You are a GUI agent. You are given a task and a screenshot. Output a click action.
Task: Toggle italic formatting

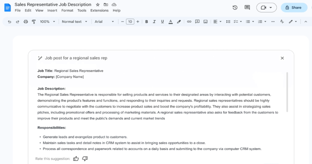[154, 22]
